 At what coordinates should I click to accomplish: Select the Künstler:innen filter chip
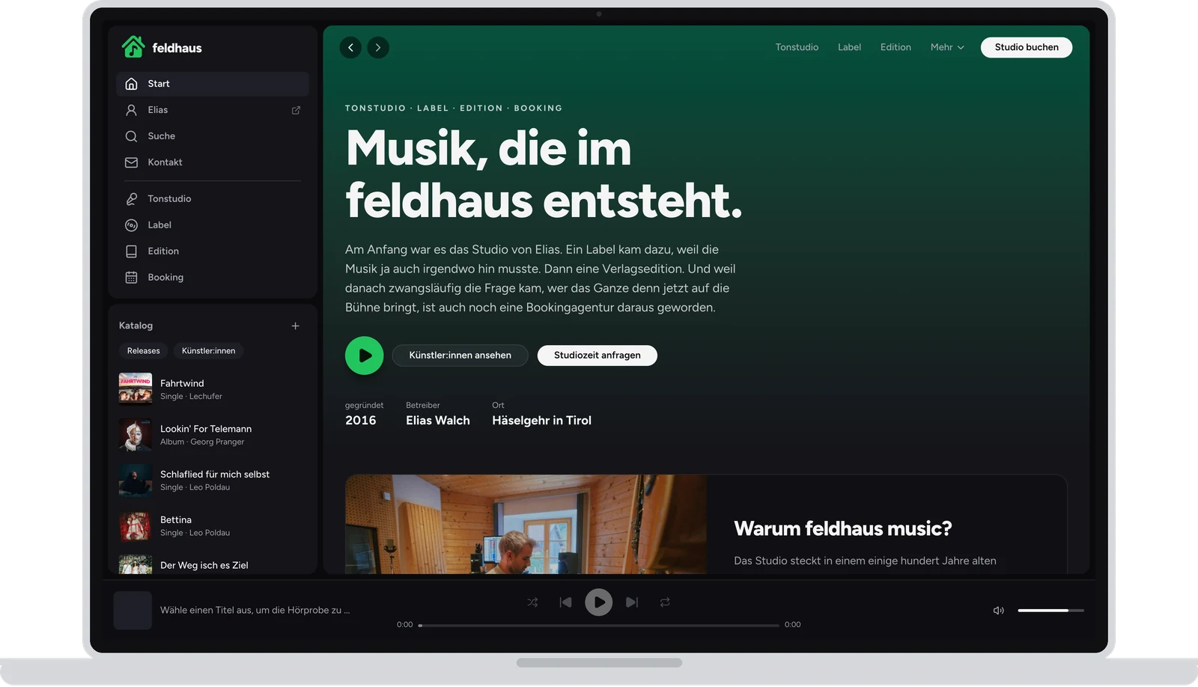[x=208, y=351]
